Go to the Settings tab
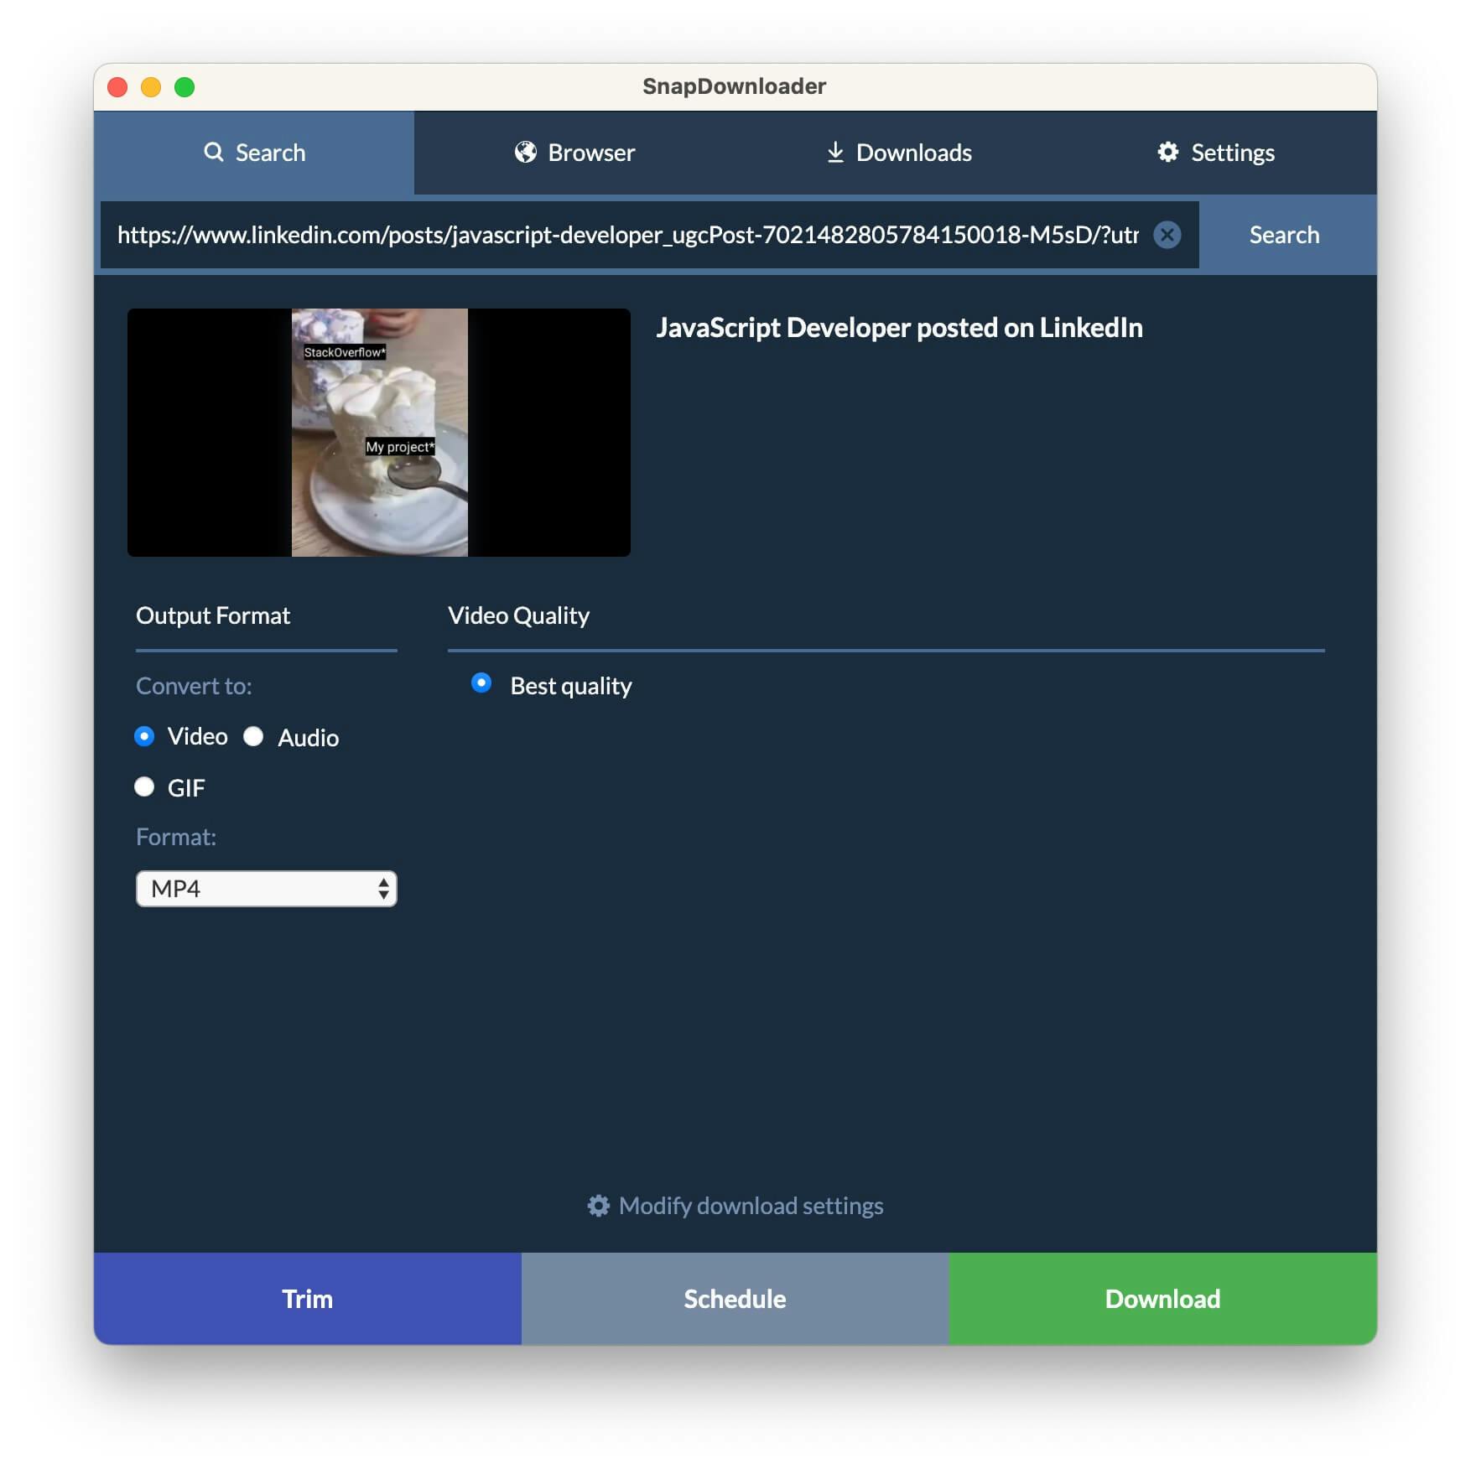 1216,153
